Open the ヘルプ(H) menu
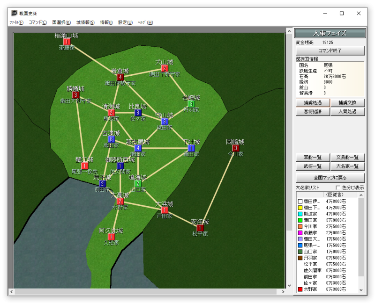Viewport: 375px width, 303px height. [x=145, y=22]
